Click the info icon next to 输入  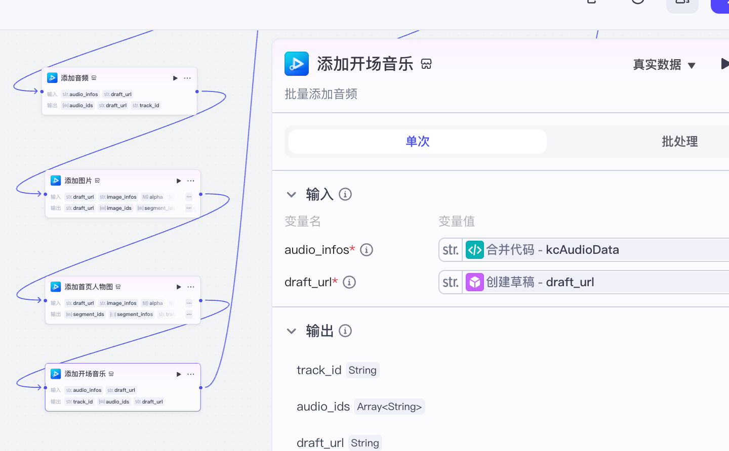coord(345,194)
